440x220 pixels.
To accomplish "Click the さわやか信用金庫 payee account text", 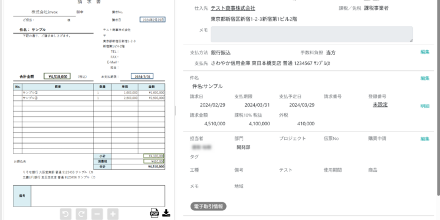I will tap(271, 64).
